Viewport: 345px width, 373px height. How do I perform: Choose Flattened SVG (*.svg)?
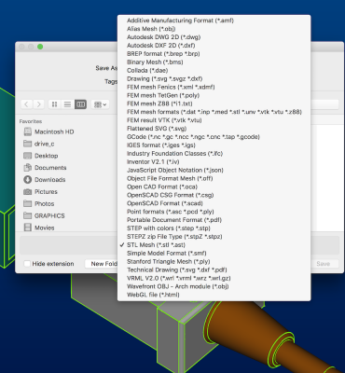pos(214,129)
